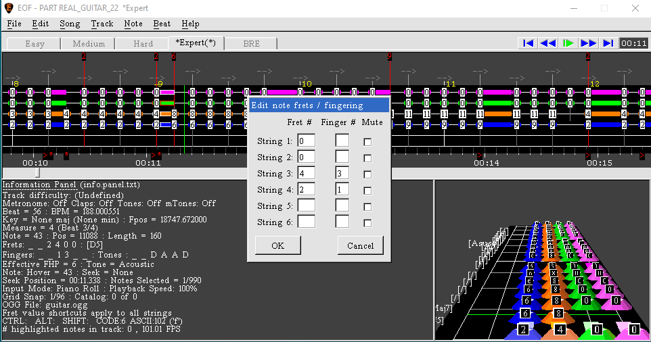Click String 4 Fret number field

point(306,190)
